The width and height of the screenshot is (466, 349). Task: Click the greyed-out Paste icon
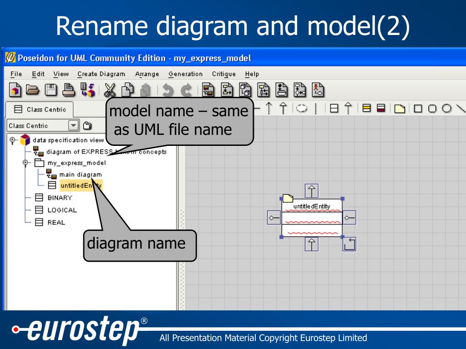click(x=146, y=90)
